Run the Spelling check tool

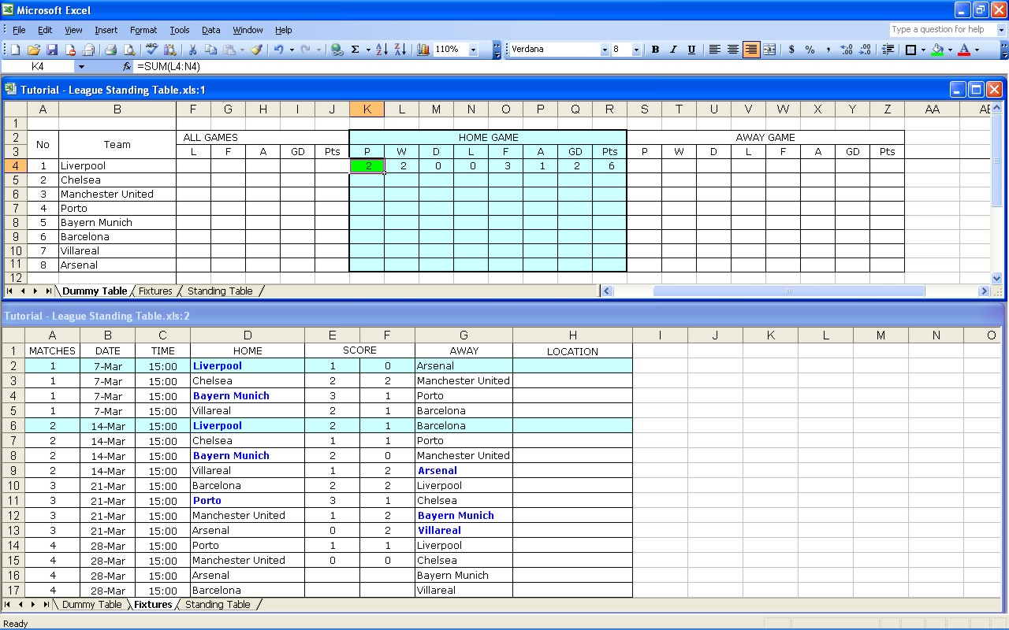coord(152,50)
